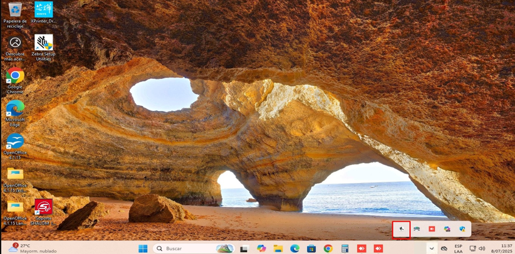Open Microsoft Store from the taskbar
The image size is (515, 254).
(311, 248)
